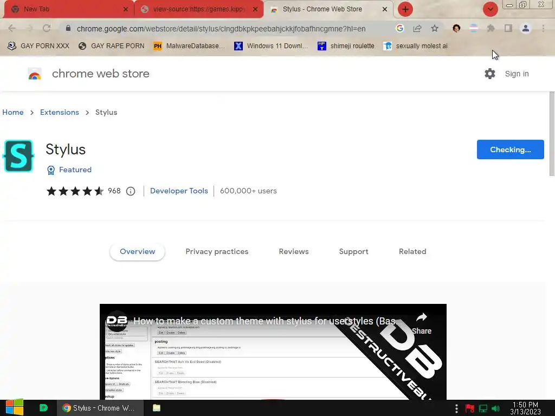Click the ratings info icon

(x=131, y=191)
